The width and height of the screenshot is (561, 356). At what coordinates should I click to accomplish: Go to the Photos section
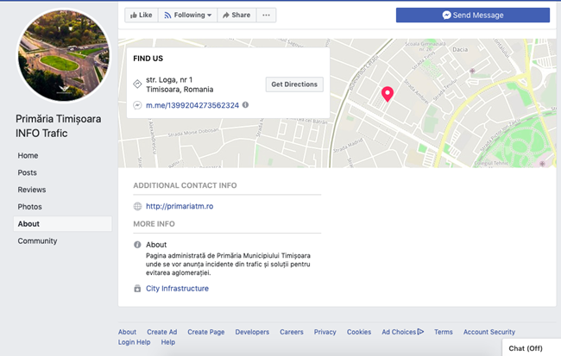click(30, 207)
